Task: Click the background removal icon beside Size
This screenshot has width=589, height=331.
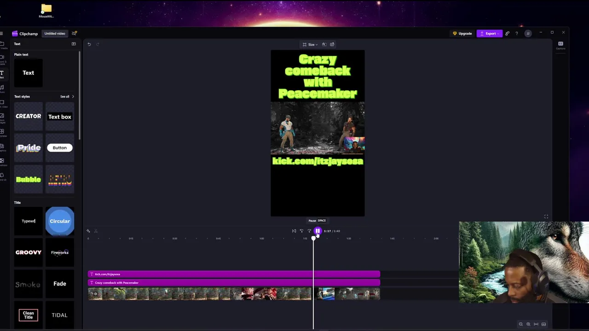Action: coord(324,45)
